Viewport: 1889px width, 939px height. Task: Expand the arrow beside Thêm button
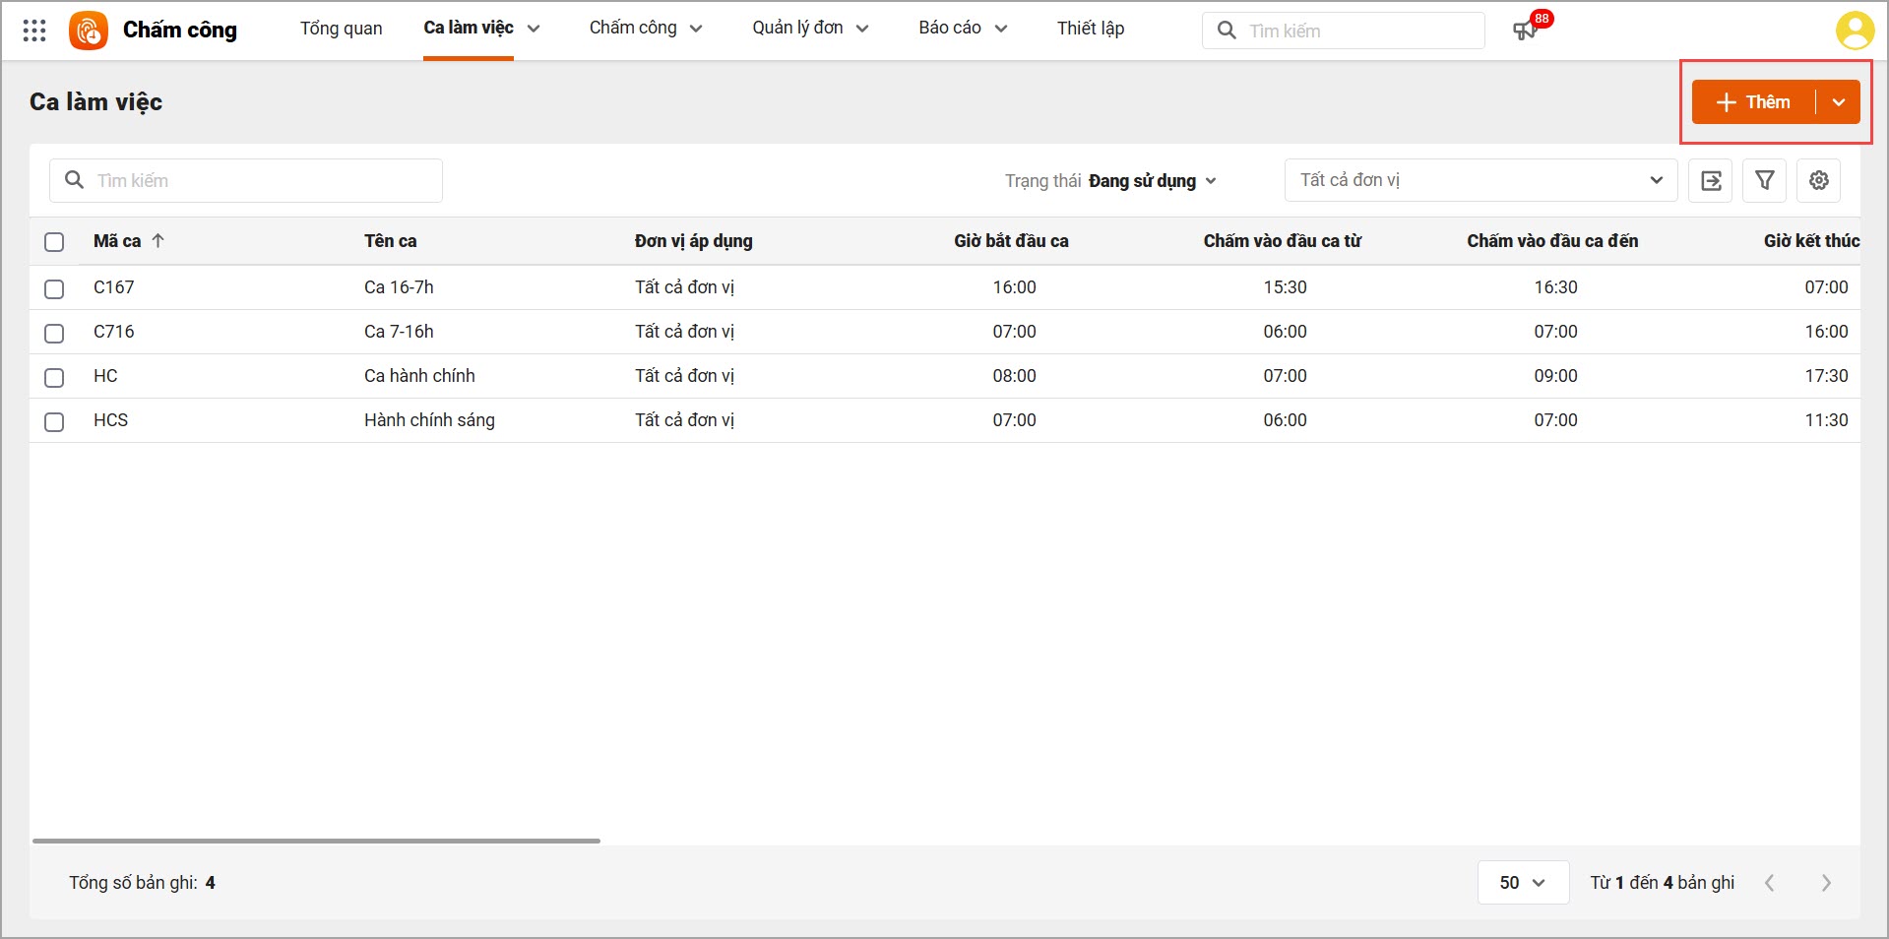pyautogui.click(x=1839, y=102)
